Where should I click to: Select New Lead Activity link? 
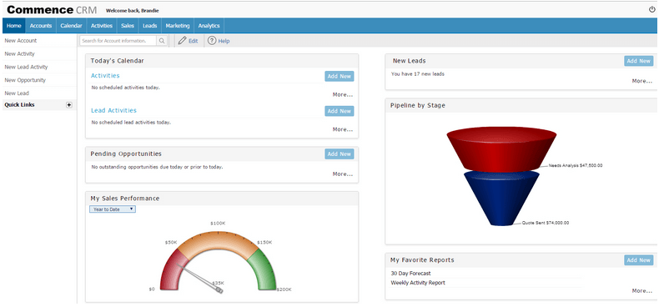26,67
